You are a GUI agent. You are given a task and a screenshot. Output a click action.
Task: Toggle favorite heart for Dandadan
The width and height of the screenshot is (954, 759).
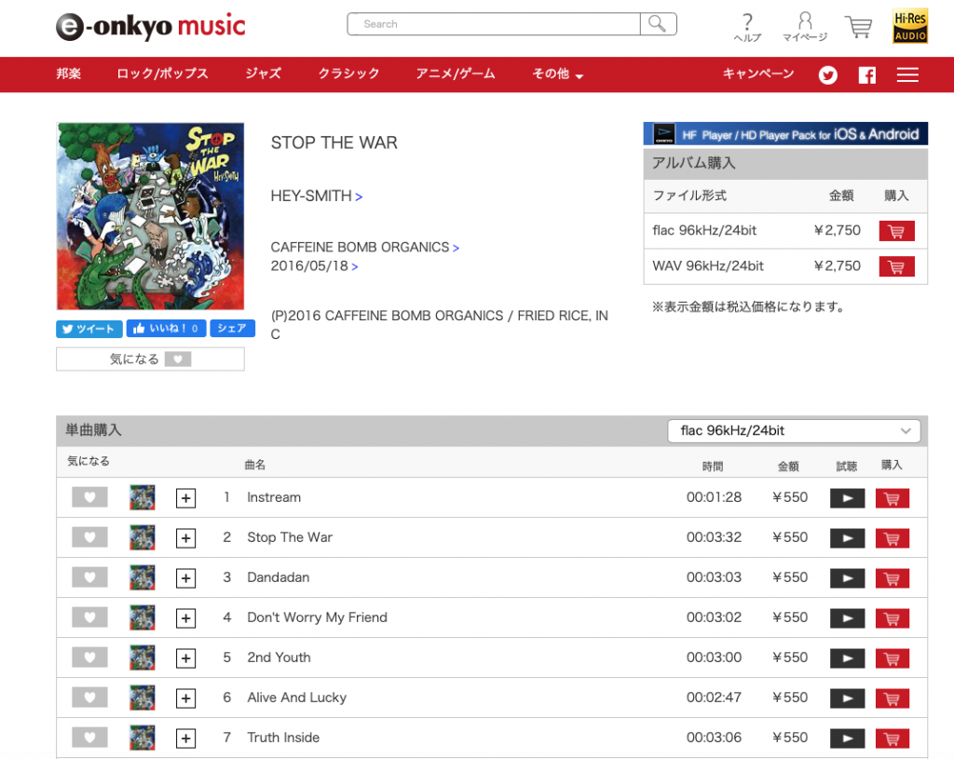(x=89, y=577)
